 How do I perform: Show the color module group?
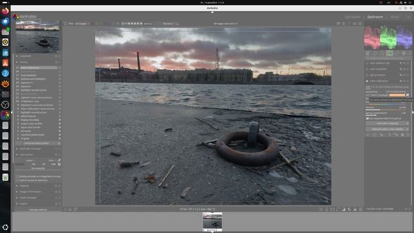tap(389, 53)
